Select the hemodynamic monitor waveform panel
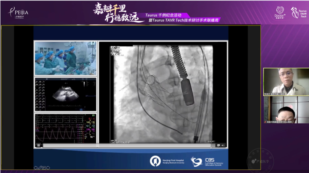Screen dimensions: 309x173 point(66,128)
